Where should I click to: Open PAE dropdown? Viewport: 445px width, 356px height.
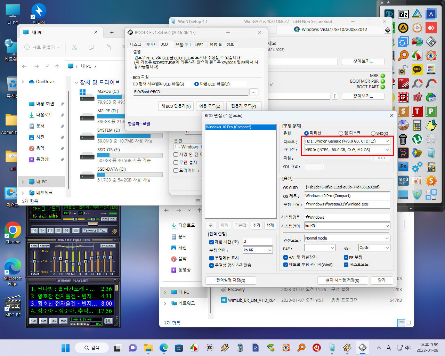click(319, 248)
